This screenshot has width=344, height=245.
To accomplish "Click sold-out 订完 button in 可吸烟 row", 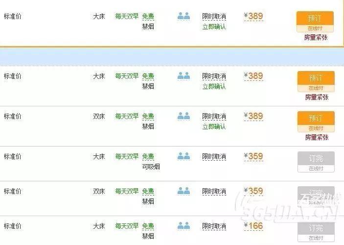I will point(316,162).
